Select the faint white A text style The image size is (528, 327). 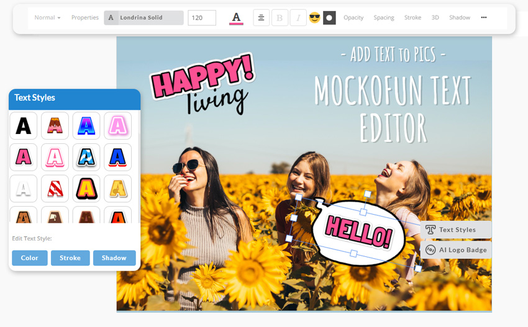click(23, 189)
